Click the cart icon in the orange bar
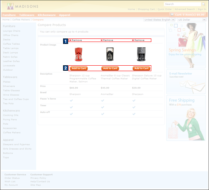Screen dimensions: 209x190 pyautogui.click(x=172, y=15)
